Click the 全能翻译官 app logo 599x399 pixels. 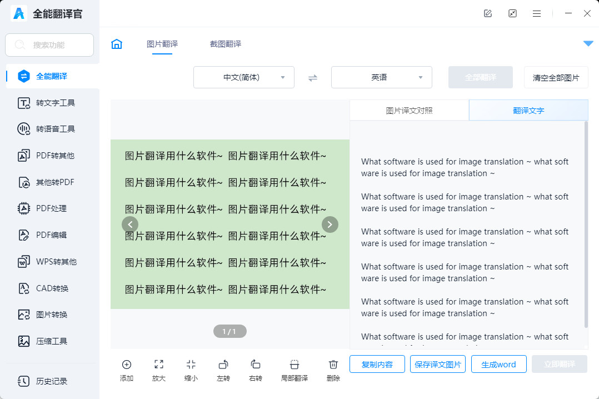(x=19, y=13)
